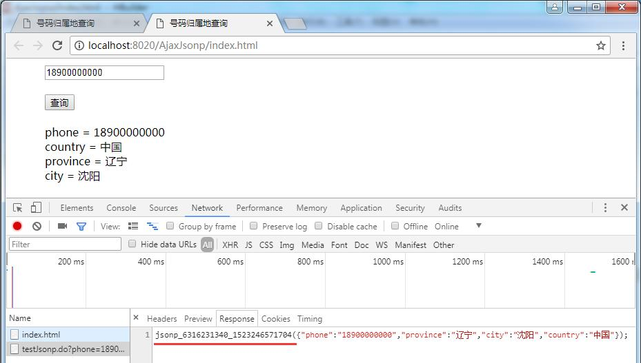This screenshot has width=641, height=363.
Task: Filter requests by Doc
Action: click(362, 245)
